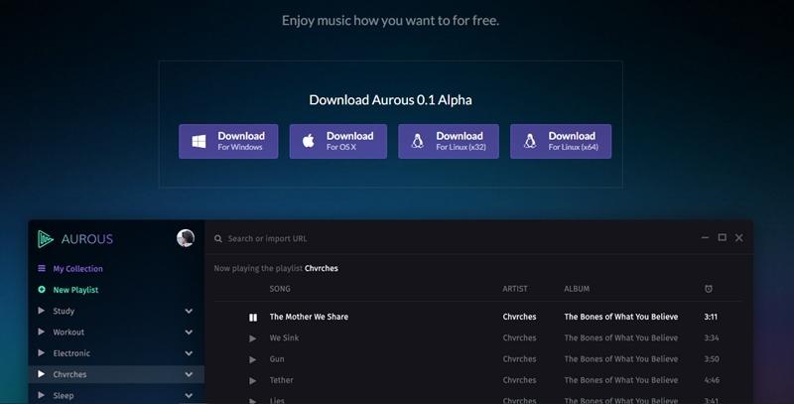This screenshot has height=404, width=794.
Task: Click Chvrches artist in We Sink row
Action: tap(519, 337)
